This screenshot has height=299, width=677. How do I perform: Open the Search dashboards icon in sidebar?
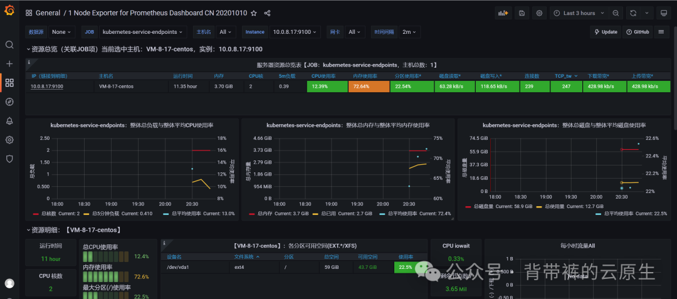[9, 45]
